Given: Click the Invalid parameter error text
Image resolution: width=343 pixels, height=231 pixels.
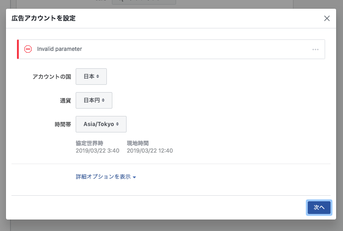Looking at the screenshot, I should 60,49.
